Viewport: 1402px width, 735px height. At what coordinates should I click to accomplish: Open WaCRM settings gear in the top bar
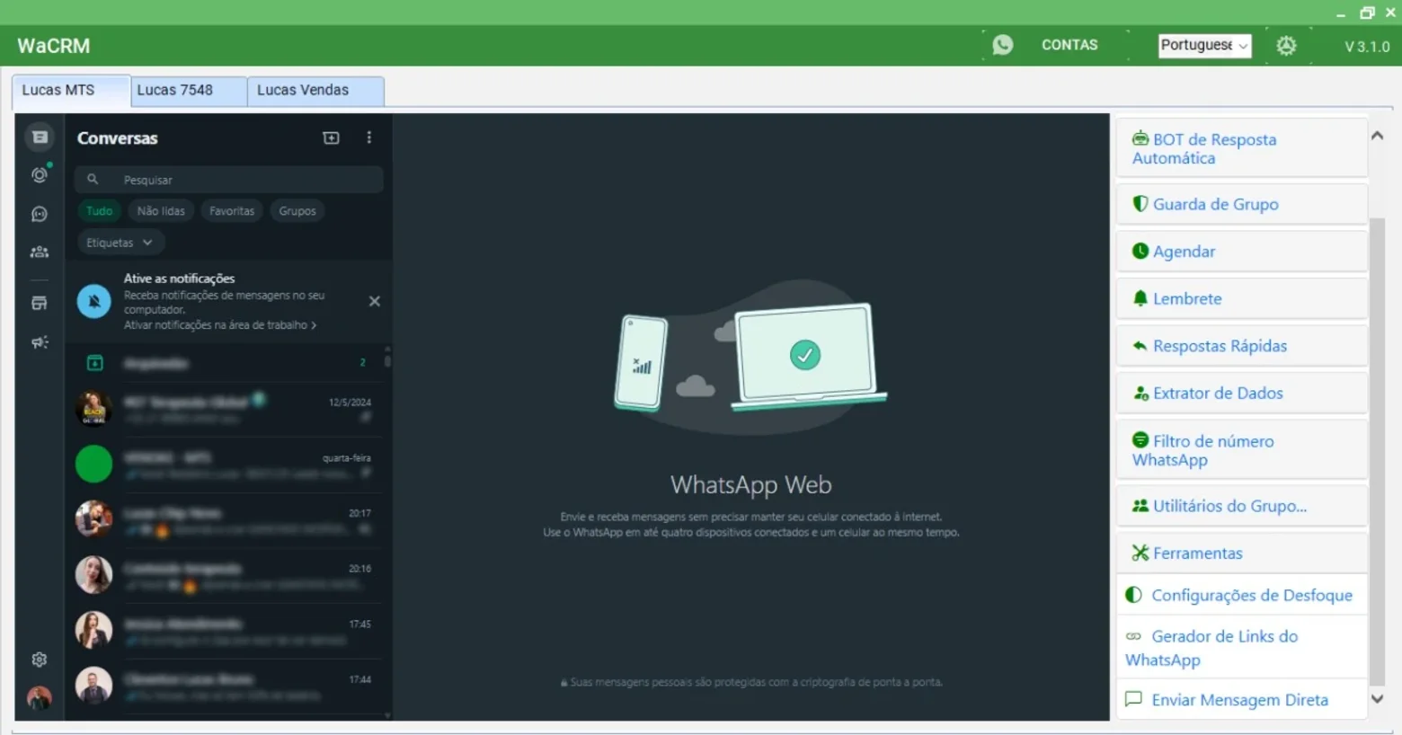pos(1287,46)
